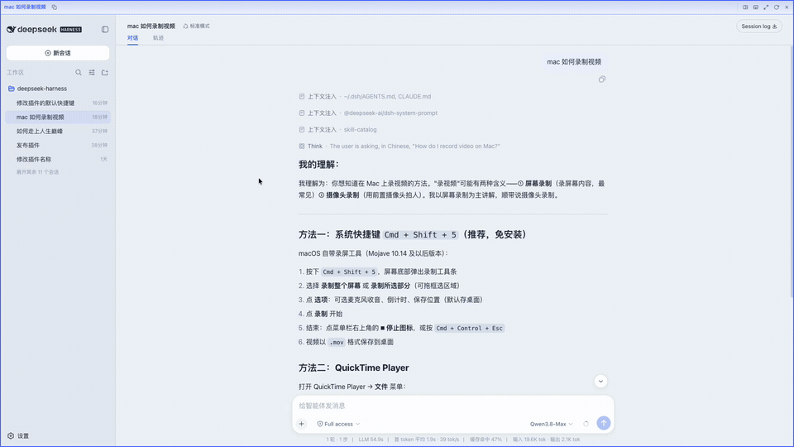Screen dimensions: 794x447
Task: Click the HARNESS badge label
Action: coord(71,30)
